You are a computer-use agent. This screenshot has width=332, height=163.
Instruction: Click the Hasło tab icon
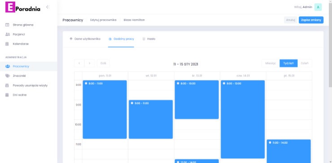pyautogui.click(x=144, y=39)
